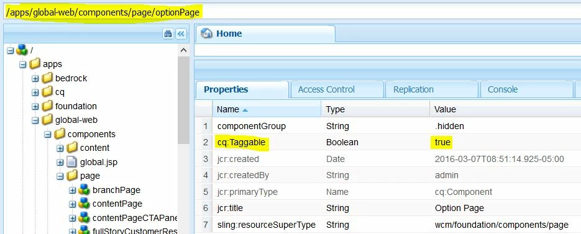The height and width of the screenshot is (234, 581).
Task: Select the jcr:primaryType property row
Action: [x=388, y=192]
